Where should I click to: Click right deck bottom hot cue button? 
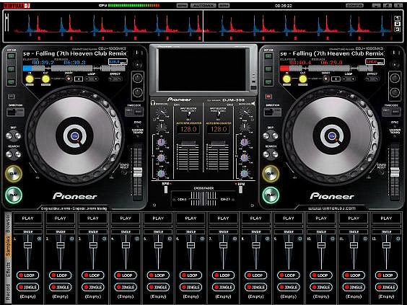[268, 82]
